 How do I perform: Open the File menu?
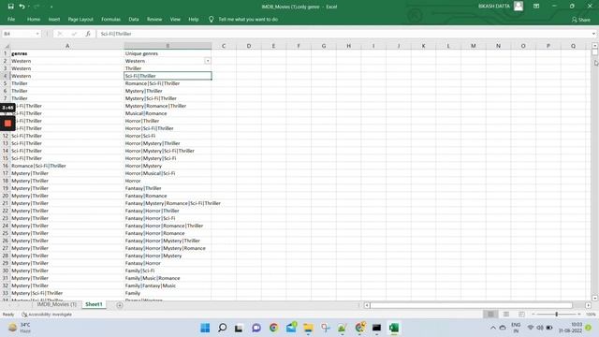click(11, 19)
